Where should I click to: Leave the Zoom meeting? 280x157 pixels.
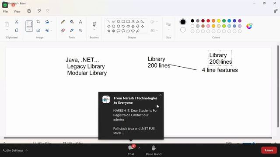point(269,150)
